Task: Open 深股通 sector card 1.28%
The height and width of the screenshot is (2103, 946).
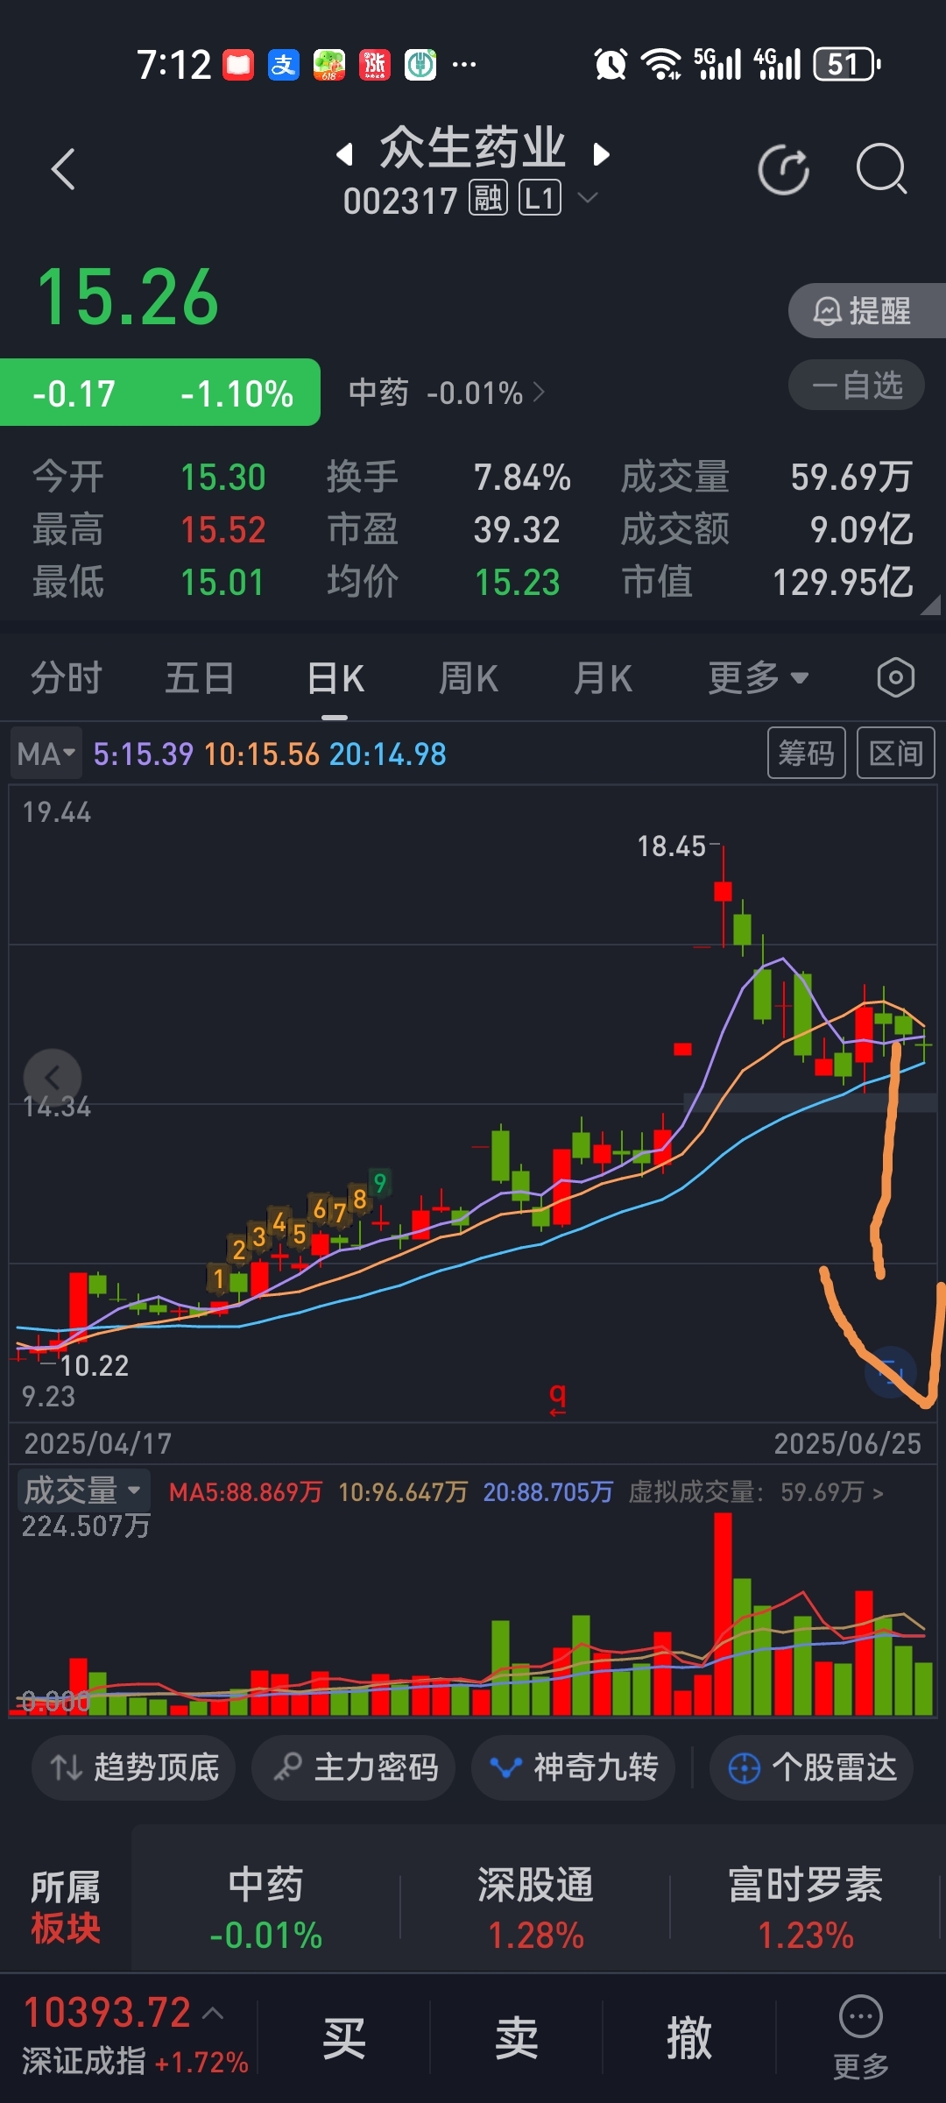Action: click(x=535, y=1908)
